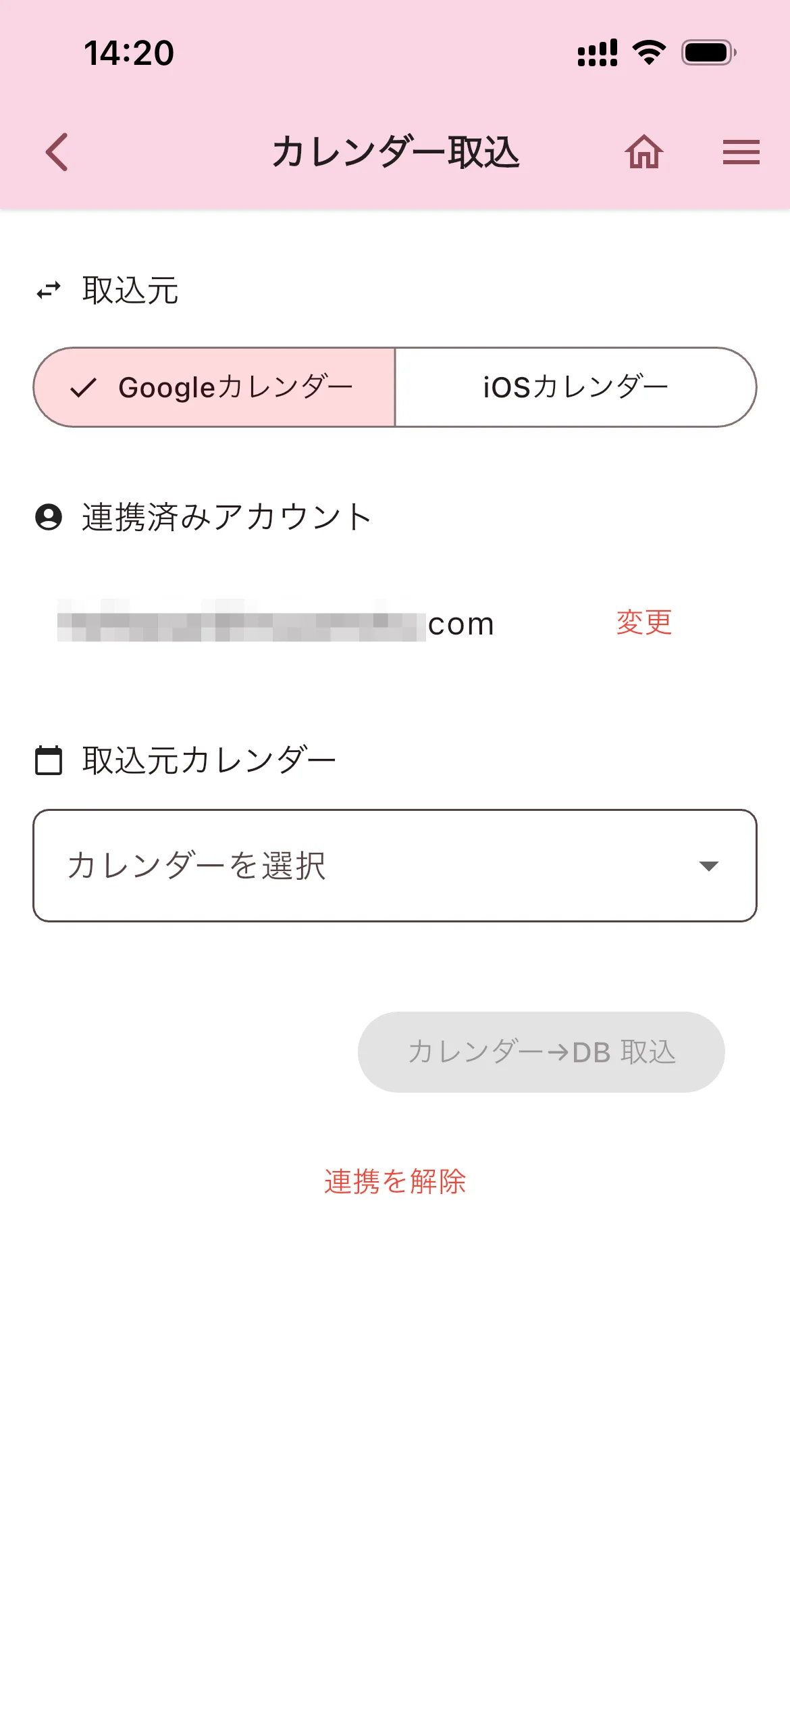Tap the checkmark on Googleカレンダー option
Viewport: 790px width, 1711px height.
(84, 388)
